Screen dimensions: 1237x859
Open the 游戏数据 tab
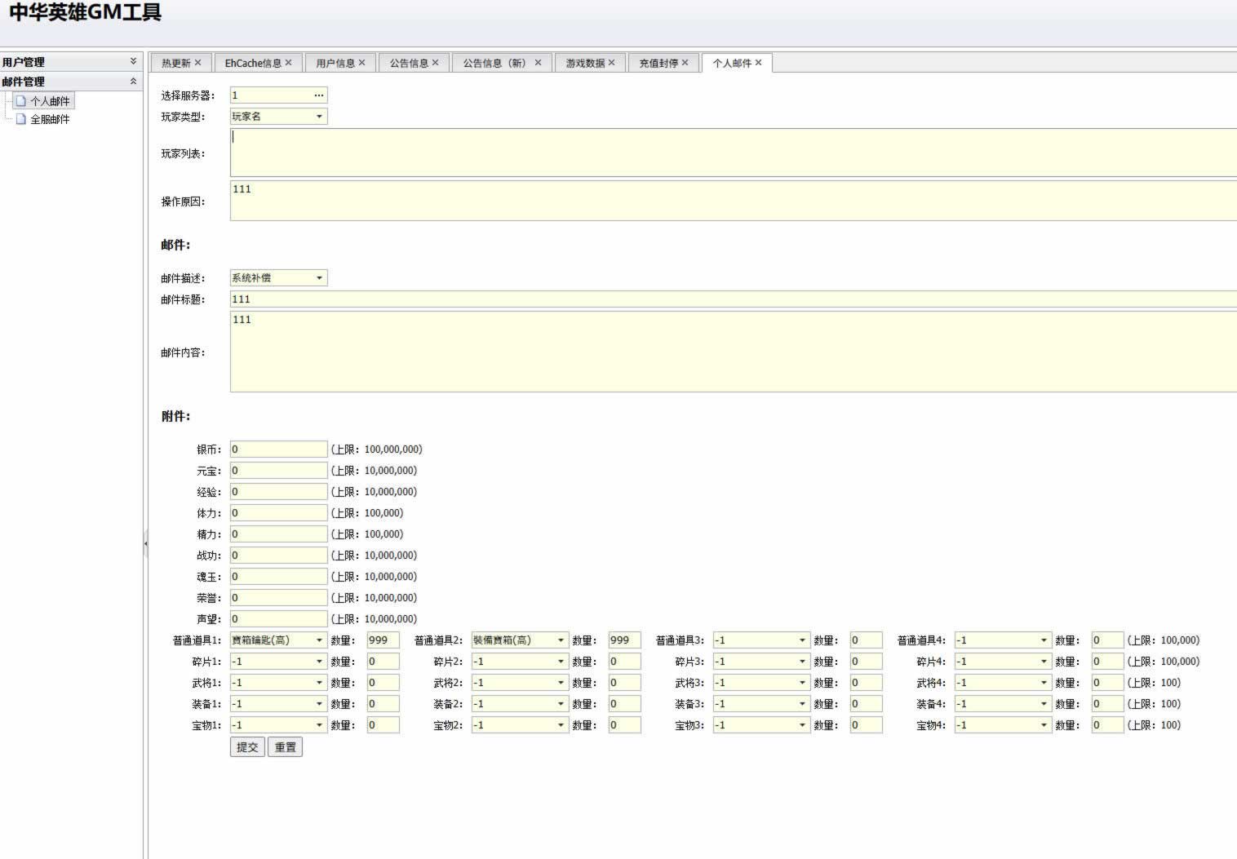(x=585, y=63)
